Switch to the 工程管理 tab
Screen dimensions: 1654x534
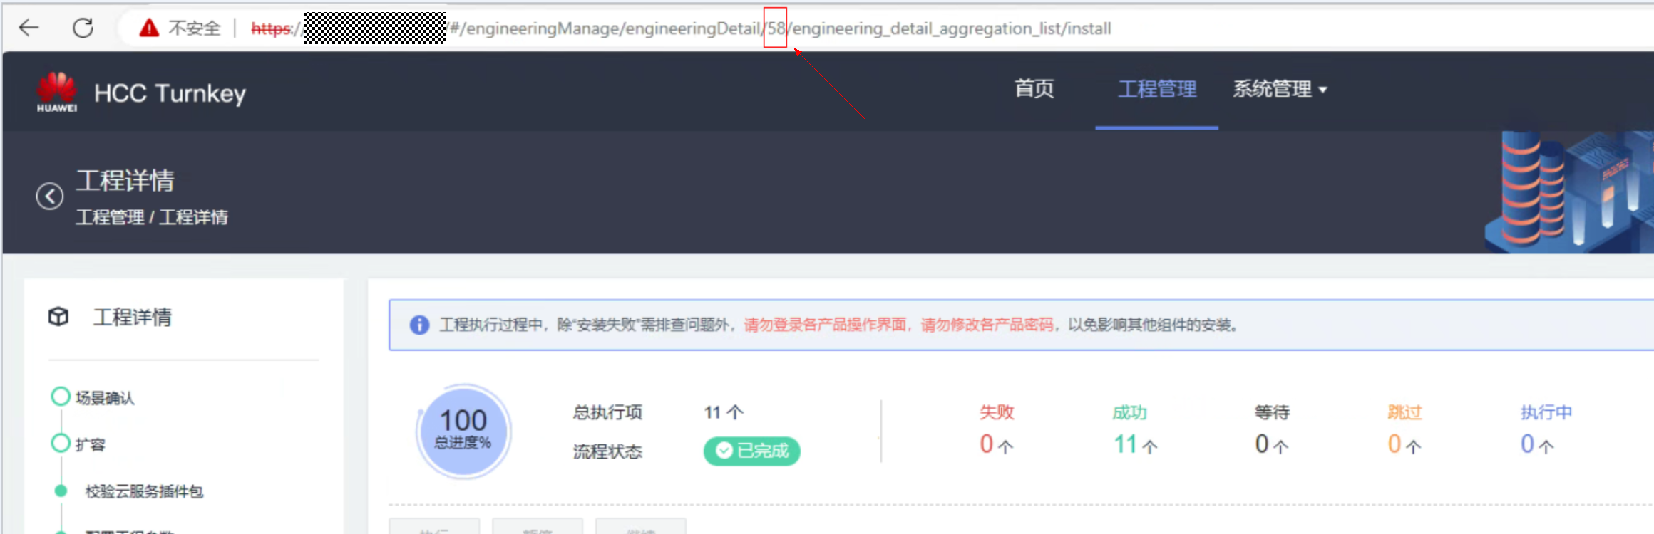tap(1156, 89)
